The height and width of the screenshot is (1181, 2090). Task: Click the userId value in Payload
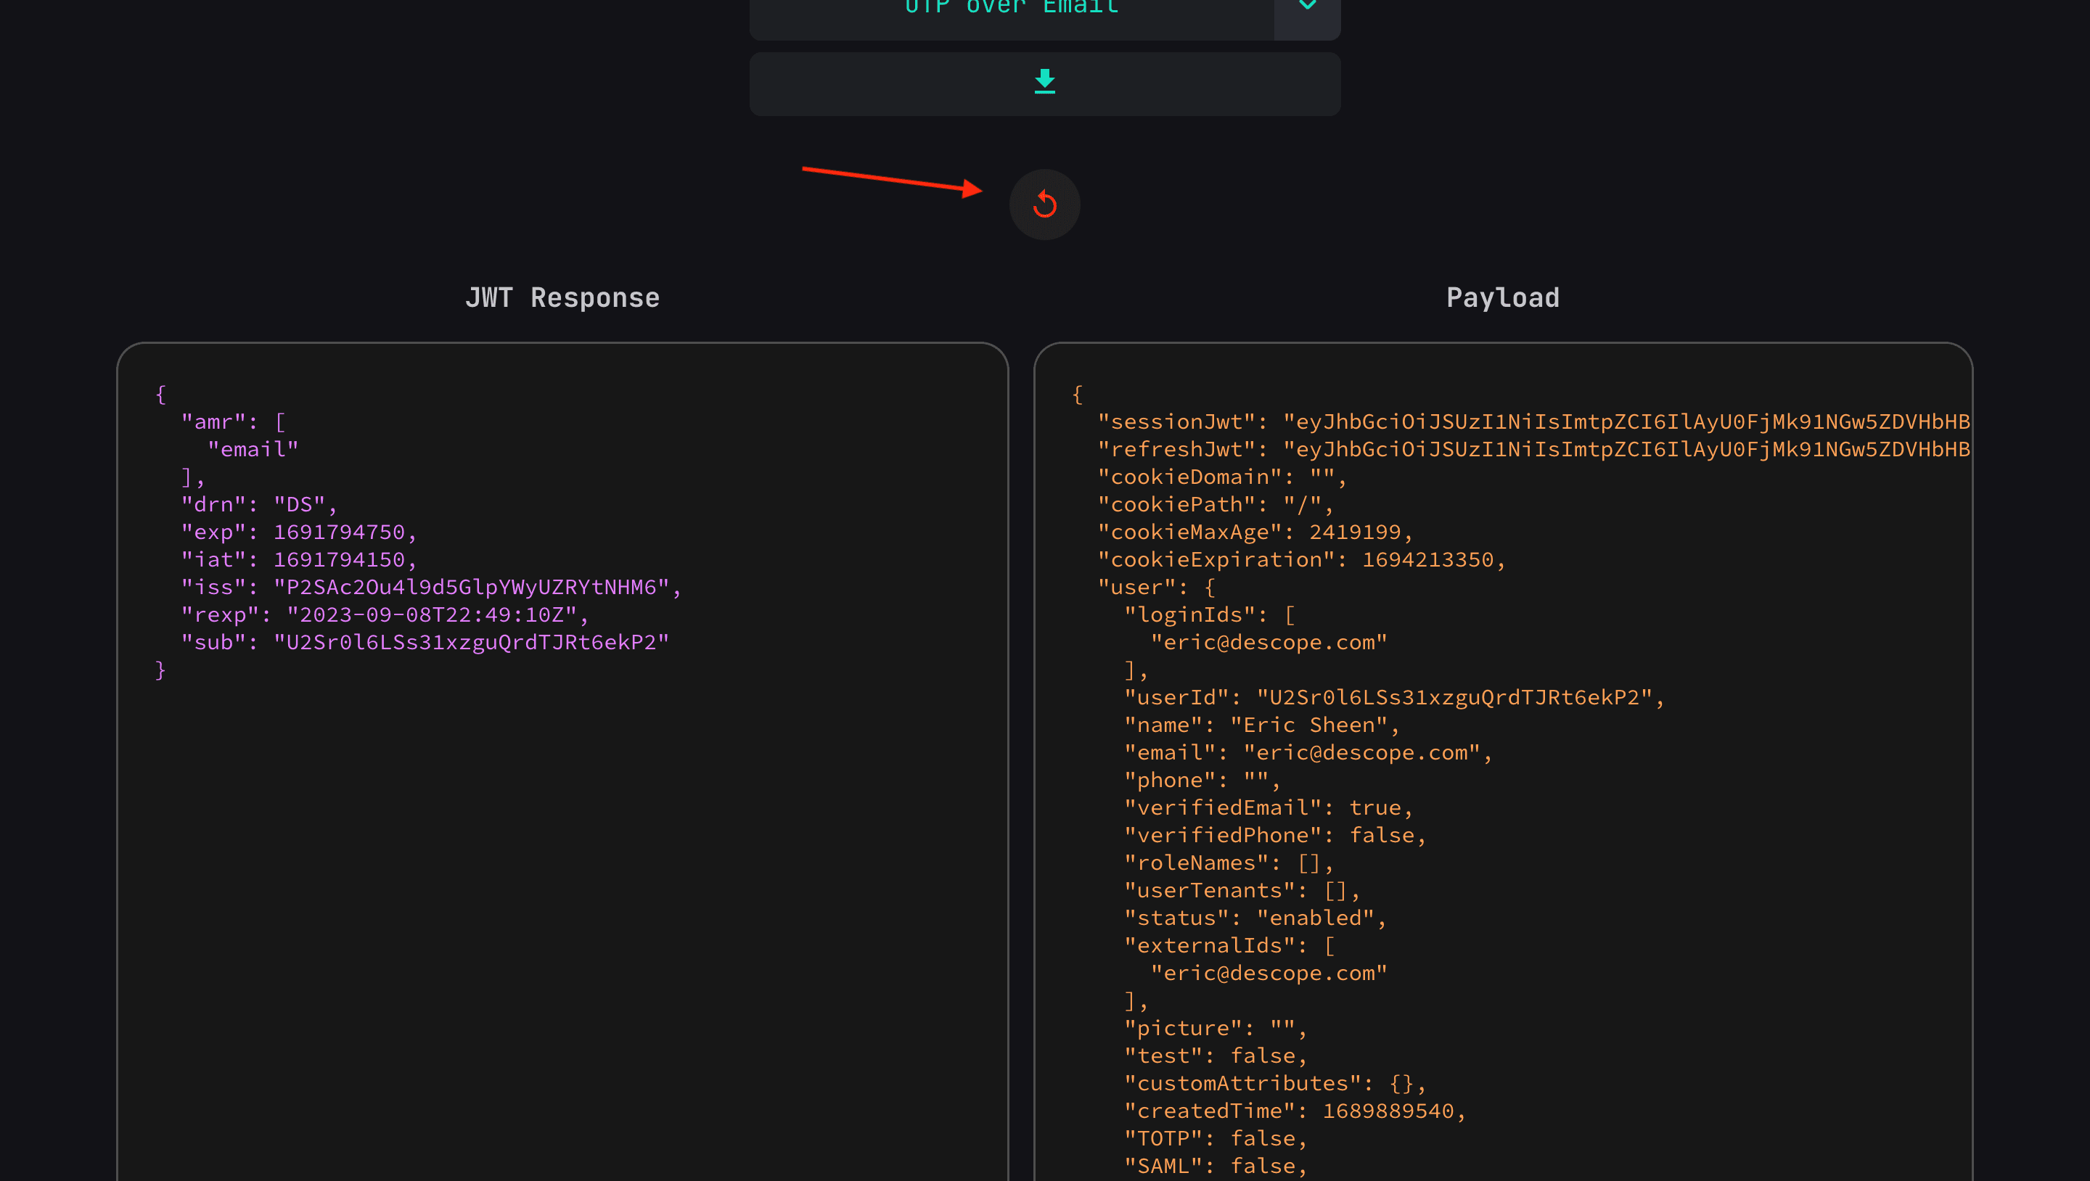click(1455, 698)
